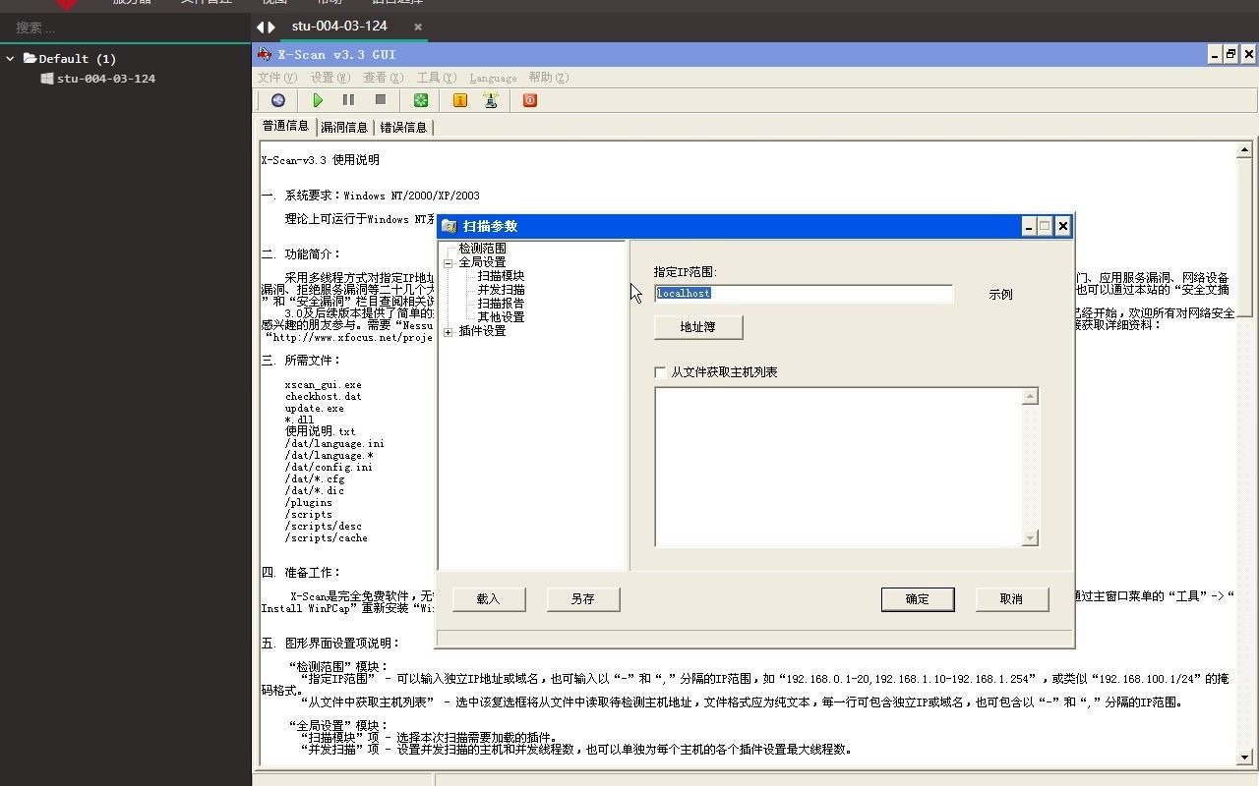Click main window vertical scrollbar thumb
This screenshot has height=786, width=1259.
pyautogui.click(x=1244, y=237)
